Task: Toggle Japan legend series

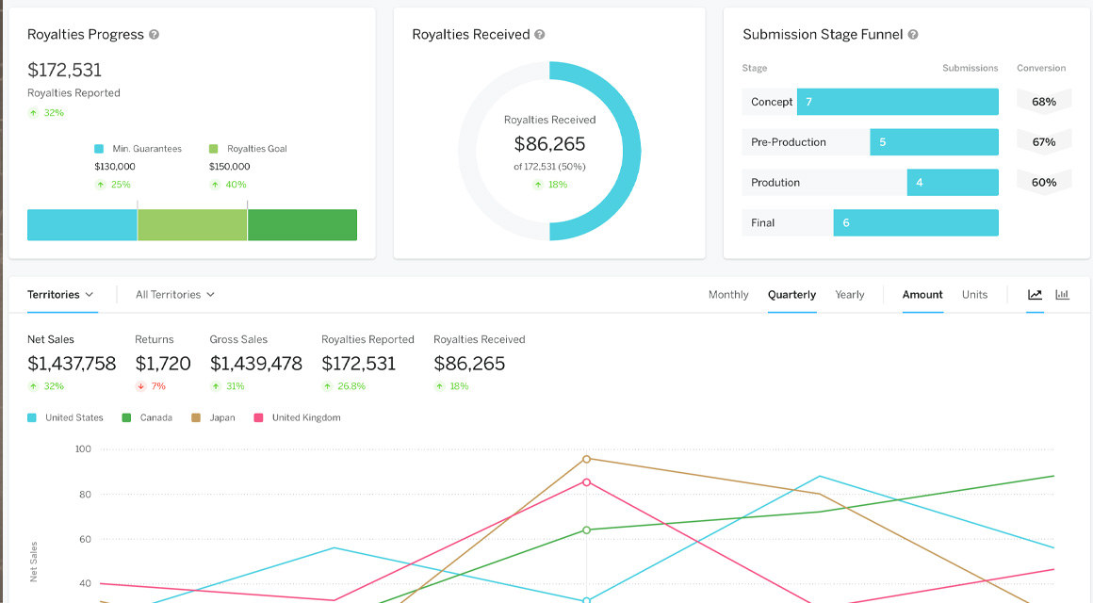Action: (x=213, y=417)
